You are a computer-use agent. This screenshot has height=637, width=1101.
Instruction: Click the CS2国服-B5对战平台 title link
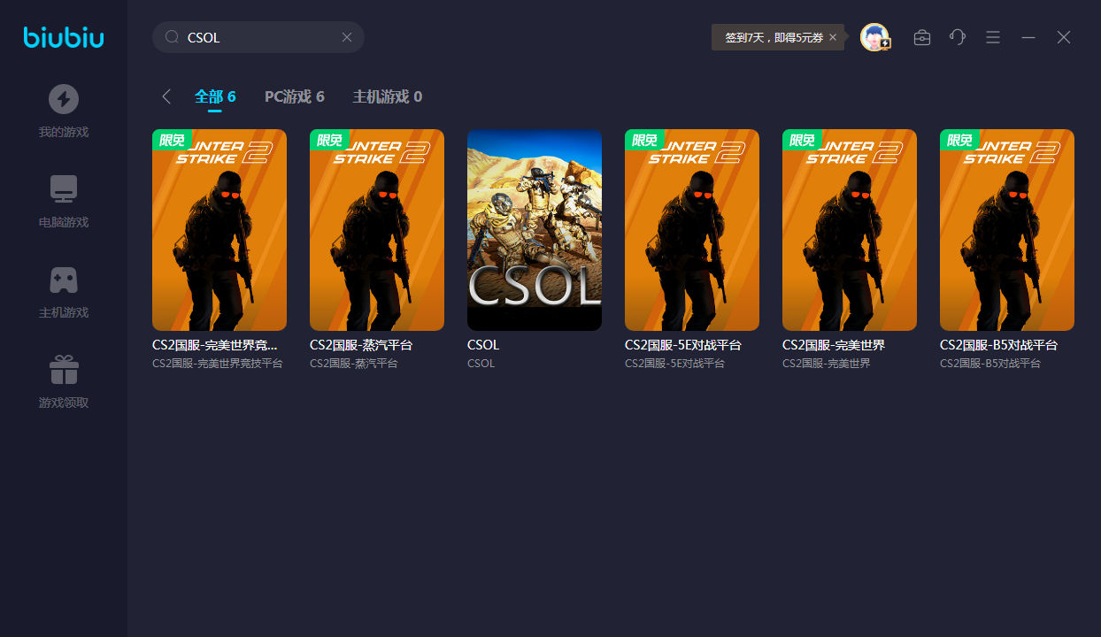tap(998, 345)
